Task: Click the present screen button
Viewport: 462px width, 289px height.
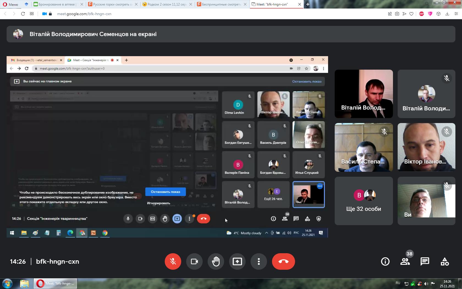Action: coord(237,261)
